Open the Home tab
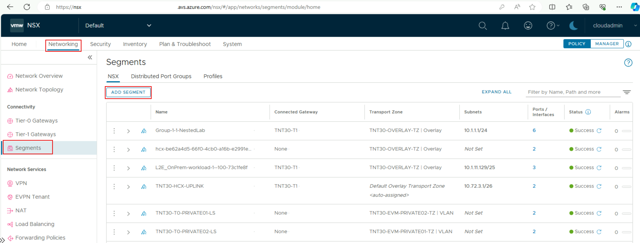The height and width of the screenshot is (243, 640). [x=19, y=44]
